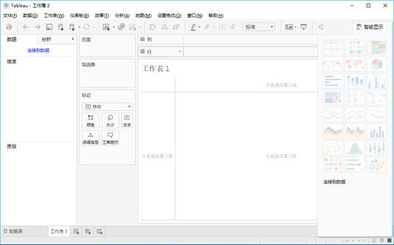This screenshot has height=245, width=394.
Task: Click the refresh data toolbar icon
Action: coord(87,27)
